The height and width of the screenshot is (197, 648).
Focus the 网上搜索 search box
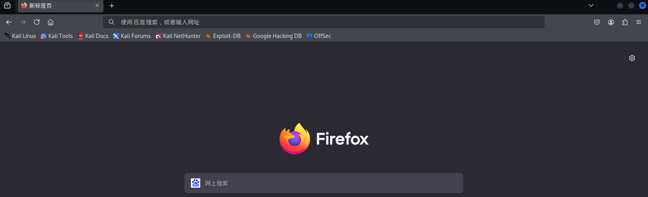pos(324,183)
